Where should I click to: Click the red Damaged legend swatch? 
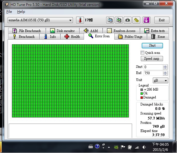142,98
